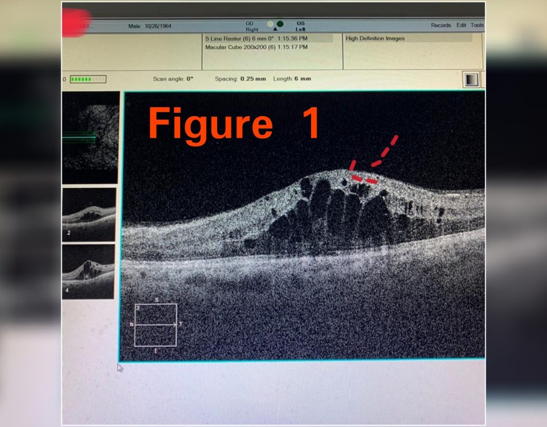Click the orientation compass overlay on the scan
The height and width of the screenshot is (427, 547).
click(x=155, y=325)
